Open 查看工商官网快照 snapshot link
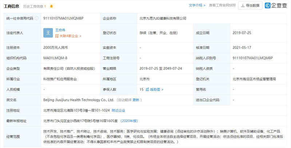291x148 pixels. pyautogui.click(x=222, y=5)
